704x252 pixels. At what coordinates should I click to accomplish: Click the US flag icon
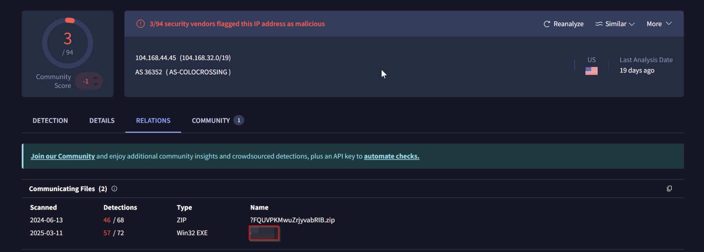coord(591,71)
